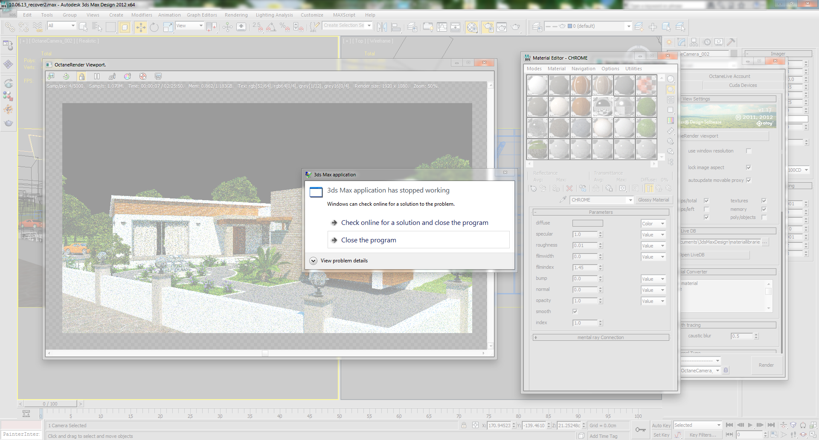
Task: Activate the Select and Scale tool
Action: [x=168, y=27]
